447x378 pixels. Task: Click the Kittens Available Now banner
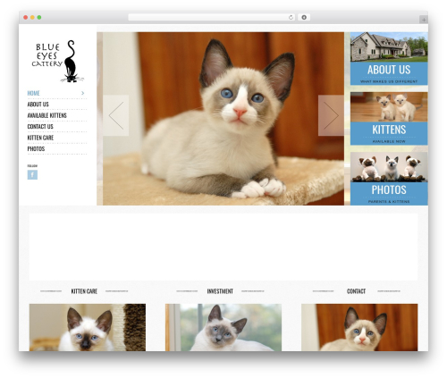tap(389, 133)
